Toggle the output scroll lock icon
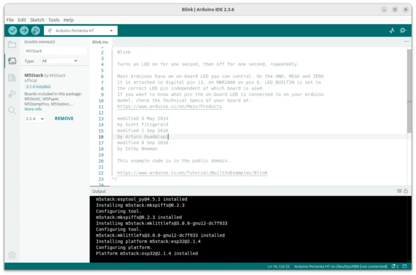Viewport: 416px width, 275px height. 406,191
